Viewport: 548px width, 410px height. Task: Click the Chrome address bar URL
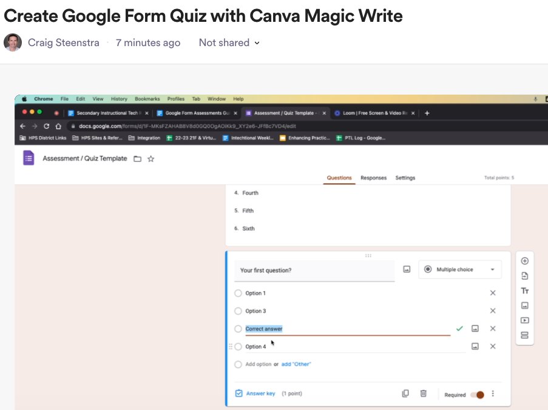coord(188,126)
